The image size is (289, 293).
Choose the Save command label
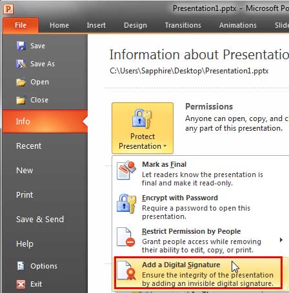[37, 46]
